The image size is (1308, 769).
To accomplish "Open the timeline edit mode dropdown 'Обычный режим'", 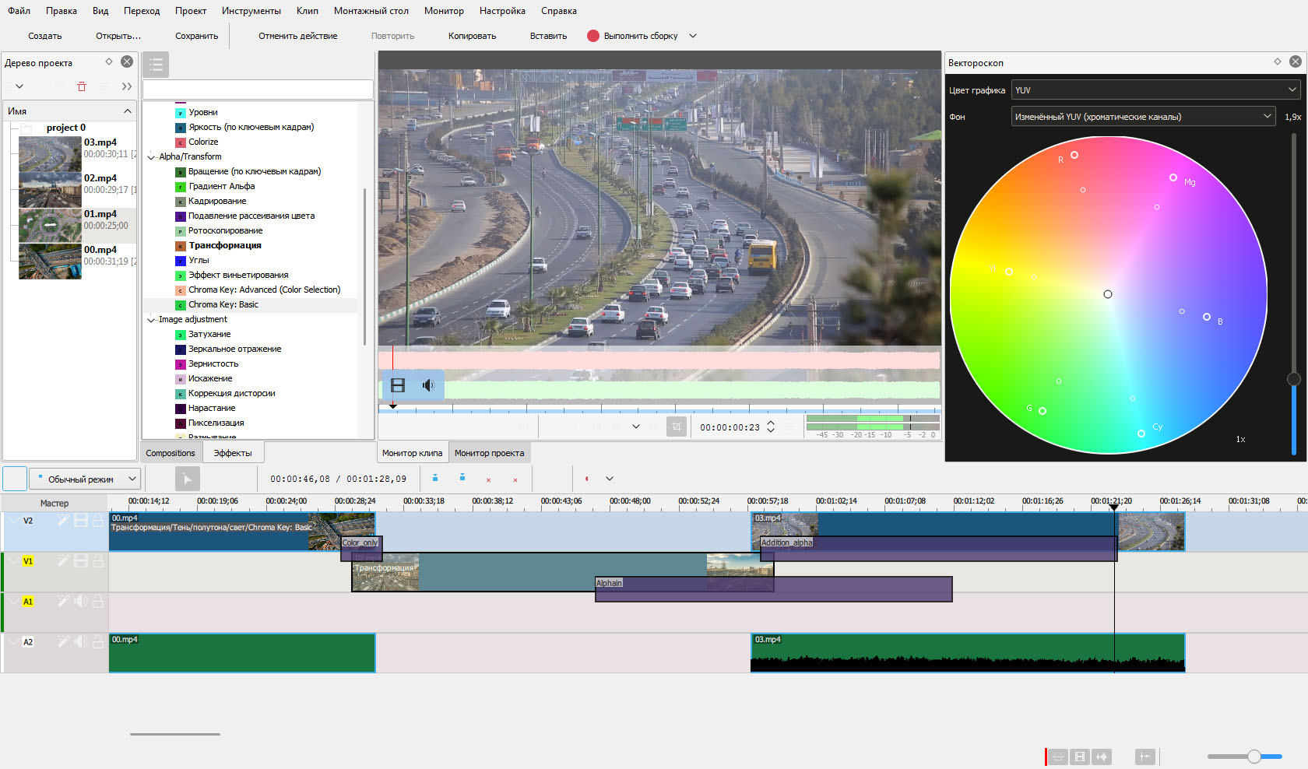I will pyautogui.click(x=84, y=479).
